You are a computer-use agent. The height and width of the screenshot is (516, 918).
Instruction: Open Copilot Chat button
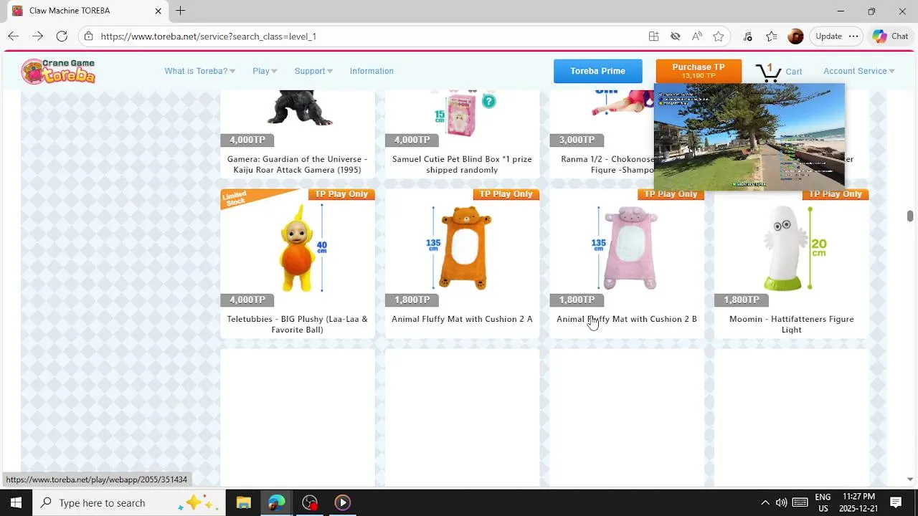tap(890, 36)
